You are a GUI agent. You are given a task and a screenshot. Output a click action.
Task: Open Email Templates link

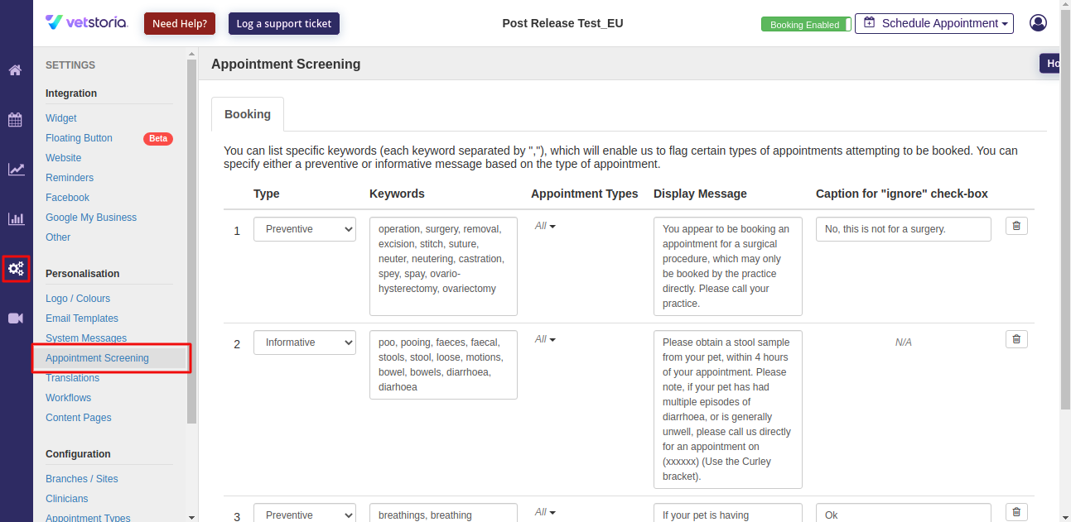coord(82,318)
